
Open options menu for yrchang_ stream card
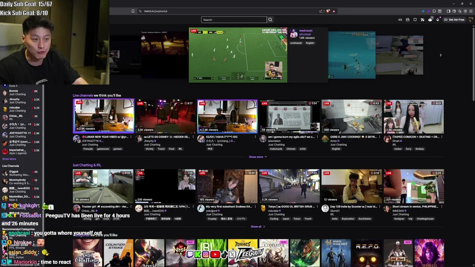coord(255,137)
